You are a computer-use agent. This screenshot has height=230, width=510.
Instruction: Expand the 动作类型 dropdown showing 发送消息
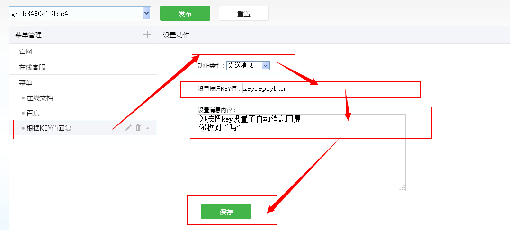coord(248,66)
